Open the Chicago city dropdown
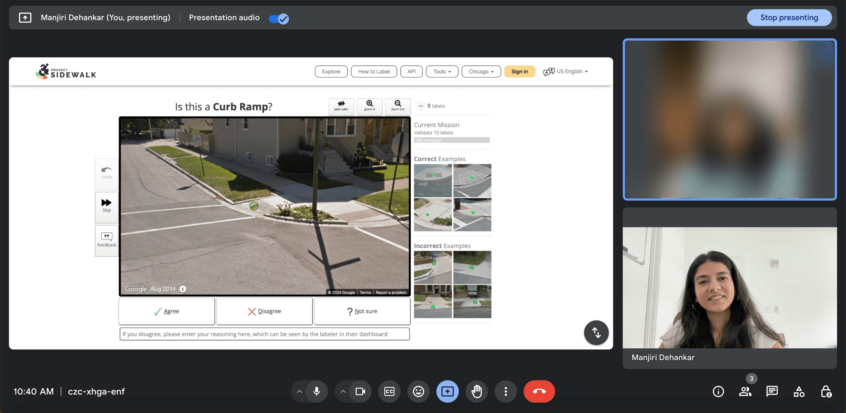Viewport: 846px width, 413px height. pos(481,71)
